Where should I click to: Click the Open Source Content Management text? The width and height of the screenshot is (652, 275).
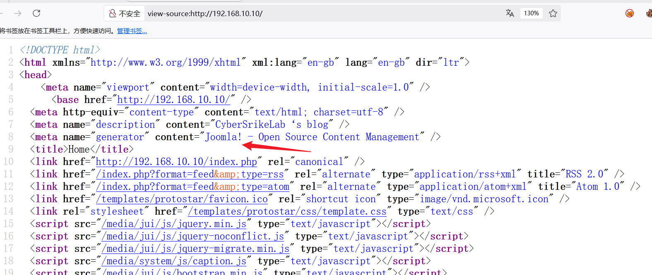(x=339, y=137)
